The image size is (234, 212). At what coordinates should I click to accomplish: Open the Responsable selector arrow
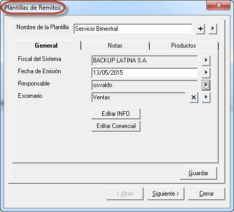[x=206, y=85]
